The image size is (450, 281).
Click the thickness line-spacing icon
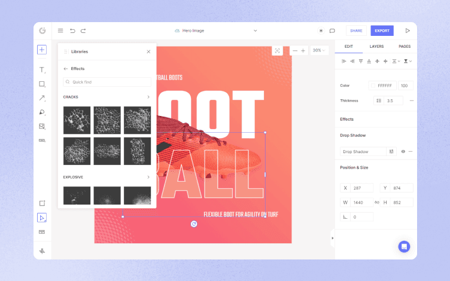click(x=379, y=100)
